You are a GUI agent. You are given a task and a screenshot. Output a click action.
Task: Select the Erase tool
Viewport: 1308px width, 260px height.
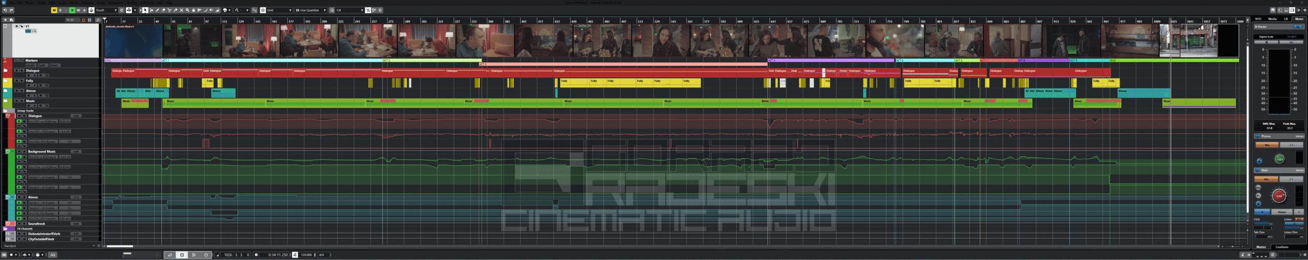[163, 10]
